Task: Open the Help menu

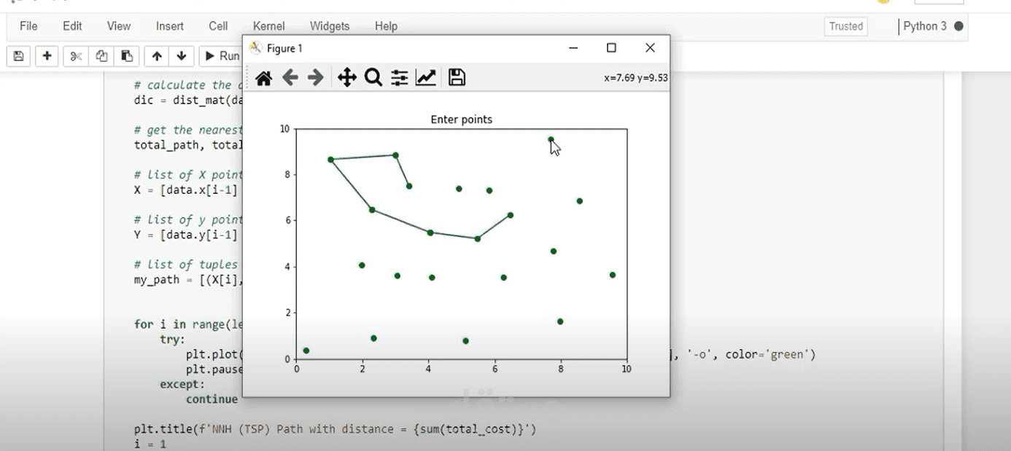Action: [x=386, y=26]
